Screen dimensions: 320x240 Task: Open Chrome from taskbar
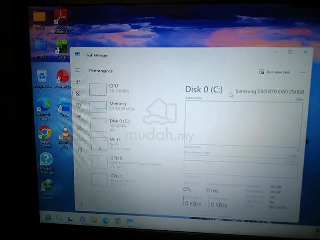tap(118, 221)
